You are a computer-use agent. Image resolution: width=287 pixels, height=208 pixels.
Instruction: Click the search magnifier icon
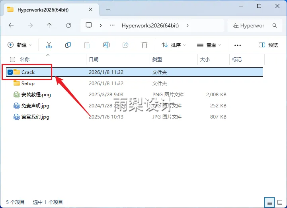(275, 25)
